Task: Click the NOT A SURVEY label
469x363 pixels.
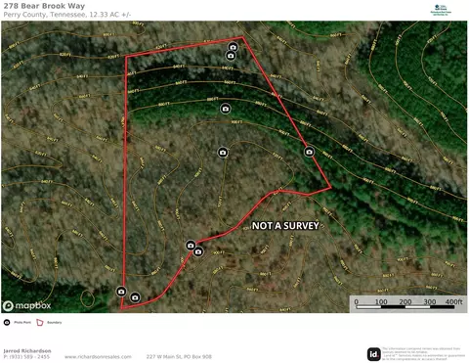Action: coord(285,226)
